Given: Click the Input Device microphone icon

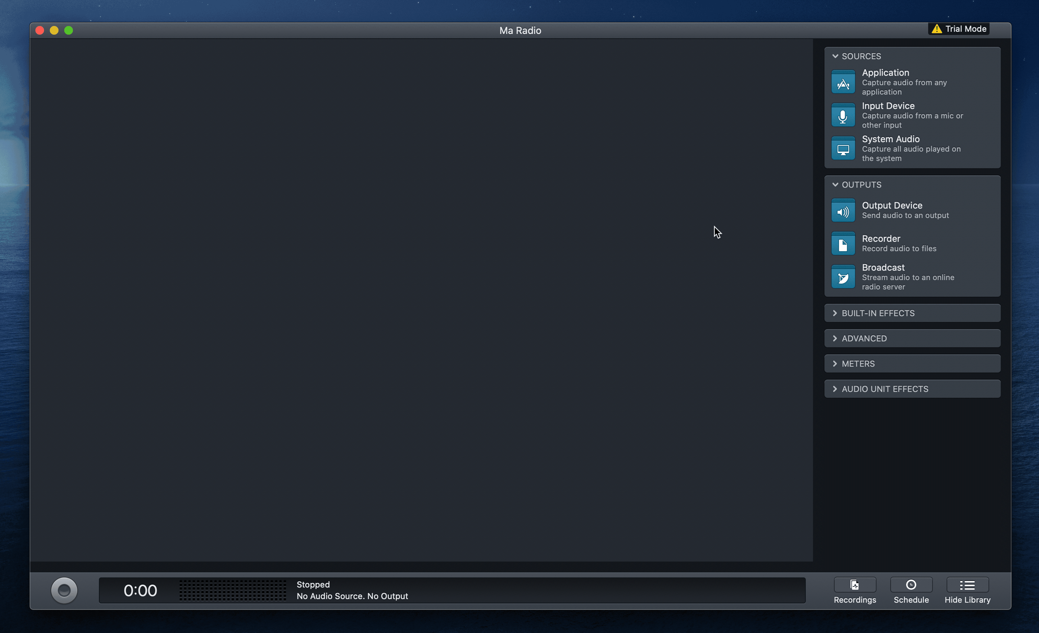Looking at the screenshot, I should [843, 115].
